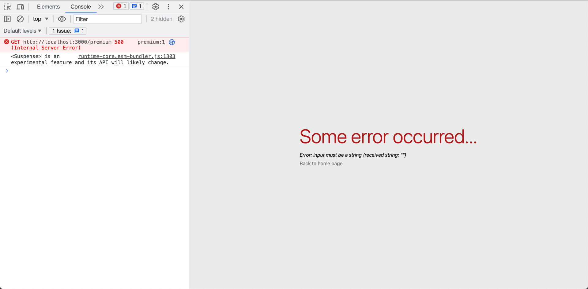Open the show console sidebar icon
The image size is (588, 289).
point(7,19)
